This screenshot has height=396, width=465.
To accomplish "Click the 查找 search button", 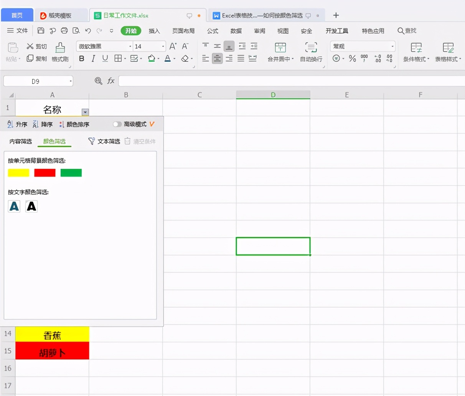I will click(407, 31).
